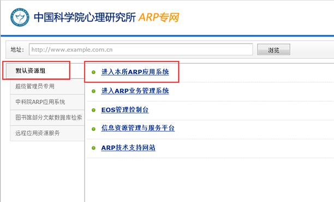Open the 进入ARP业务管理系统 link
Viewport: 334px width, 202px height.
tap(135, 91)
